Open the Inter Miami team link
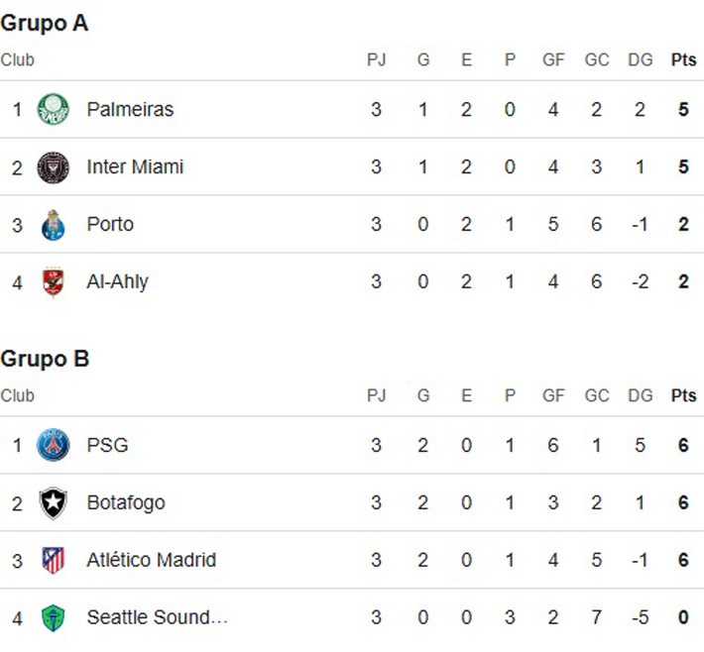Viewport: 704px width, 652px height. 135,166
